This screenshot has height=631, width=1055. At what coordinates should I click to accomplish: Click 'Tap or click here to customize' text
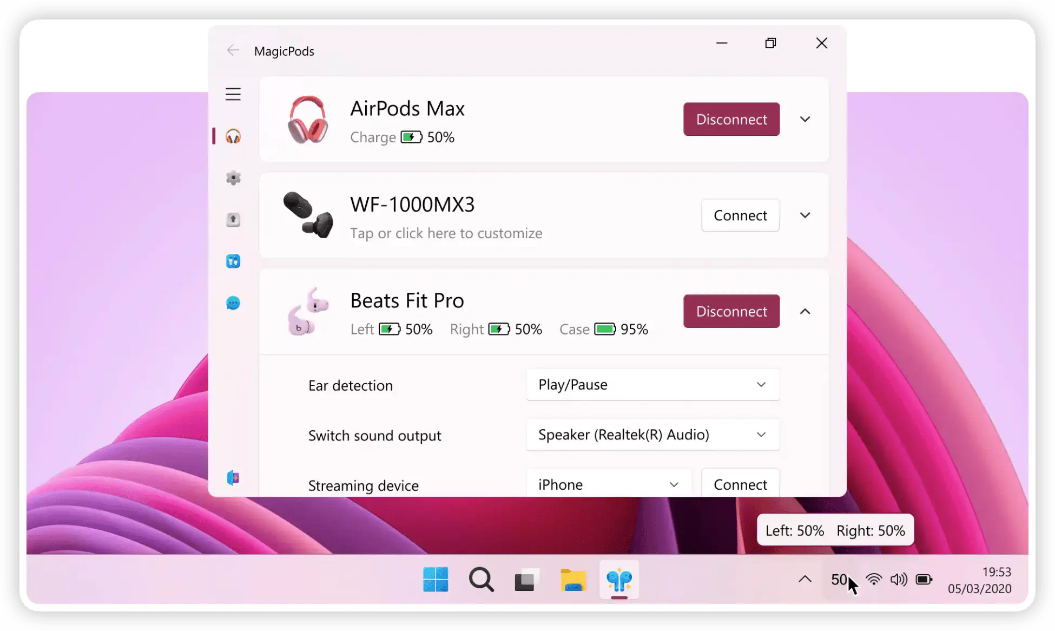pyautogui.click(x=446, y=233)
